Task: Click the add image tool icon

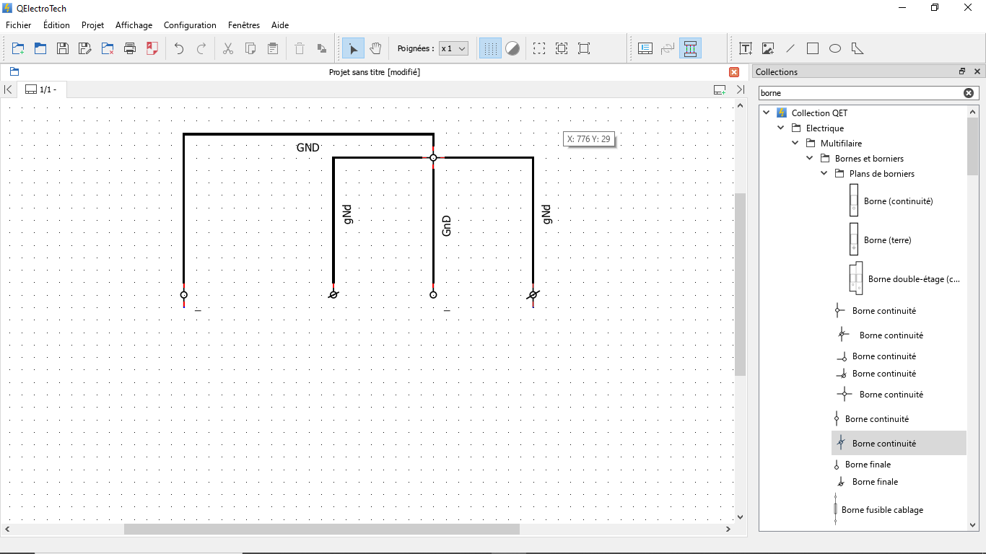Action: 768,48
